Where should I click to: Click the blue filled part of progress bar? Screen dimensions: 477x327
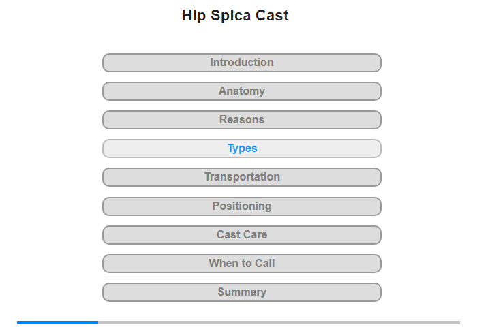click(57, 322)
